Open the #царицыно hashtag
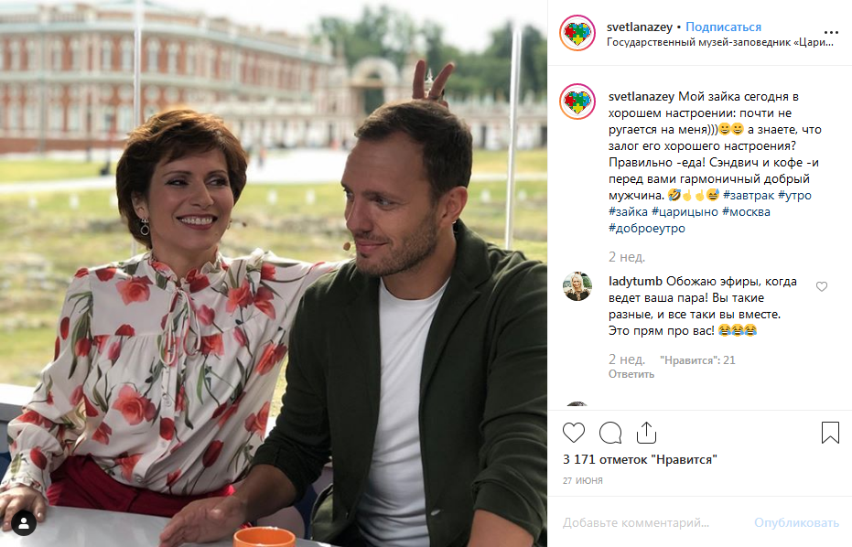The height and width of the screenshot is (547, 852). pyautogui.click(x=685, y=211)
